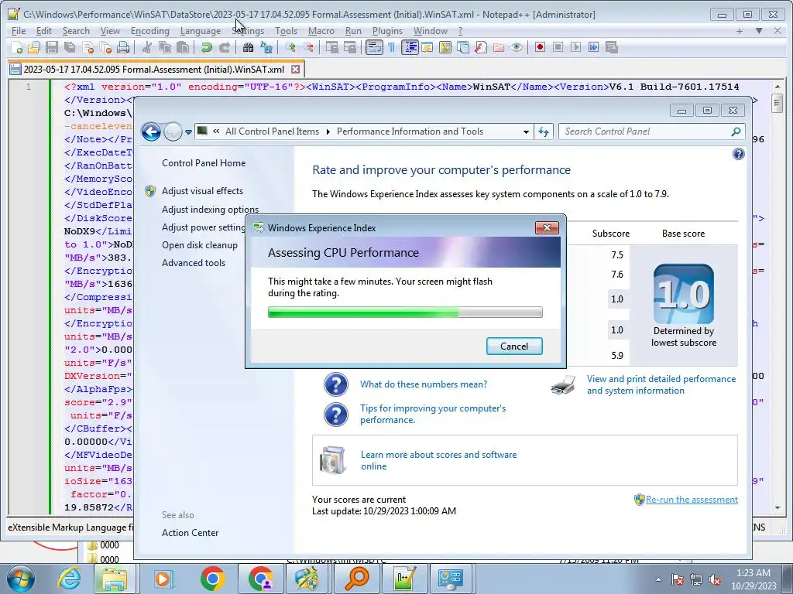Open Google Chrome from the taskbar
This screenshot has width=793, height=594.
click(213, 579)
